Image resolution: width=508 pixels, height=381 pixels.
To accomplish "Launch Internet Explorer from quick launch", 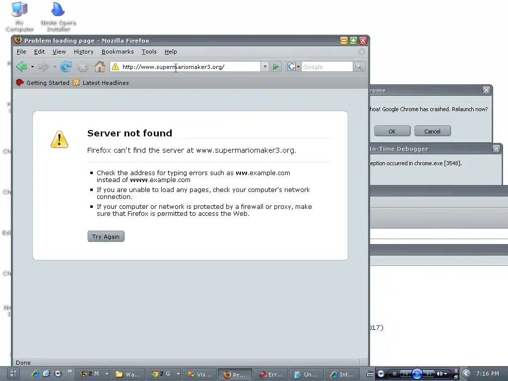I will click(35, 374).
